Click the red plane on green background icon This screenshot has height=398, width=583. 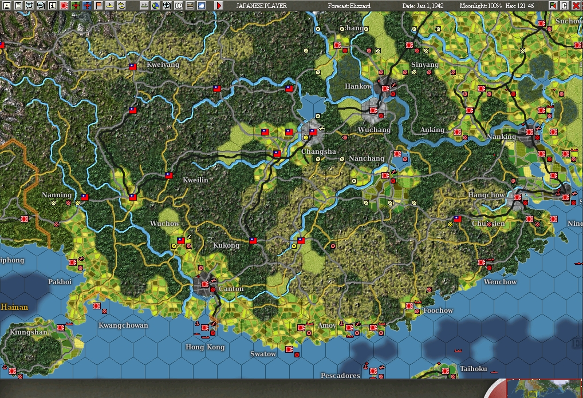[76, 6]
